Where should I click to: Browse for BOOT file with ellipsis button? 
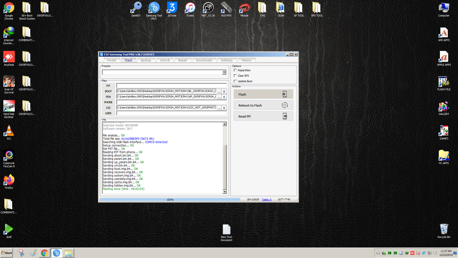pos(219,91)
